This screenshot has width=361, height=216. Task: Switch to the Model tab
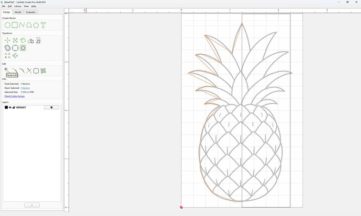[x=18, y=12]
